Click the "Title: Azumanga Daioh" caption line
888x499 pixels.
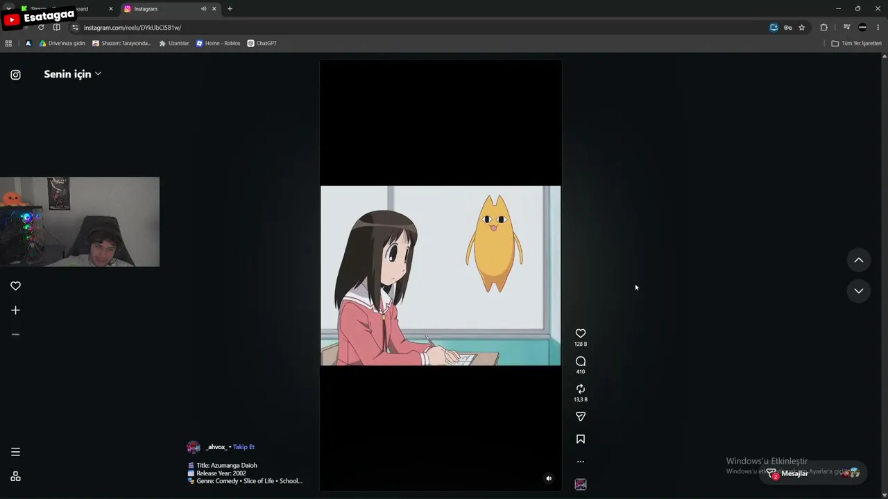(223, 466)
